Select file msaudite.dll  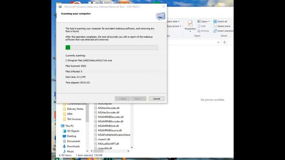(x=103, y=148)
